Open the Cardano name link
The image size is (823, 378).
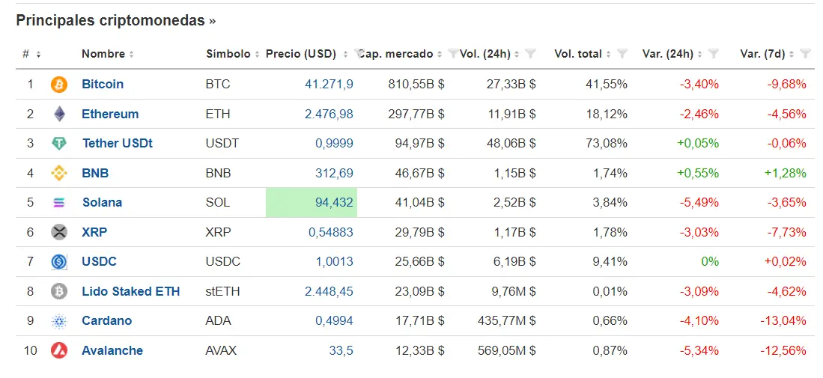point(107,320)
